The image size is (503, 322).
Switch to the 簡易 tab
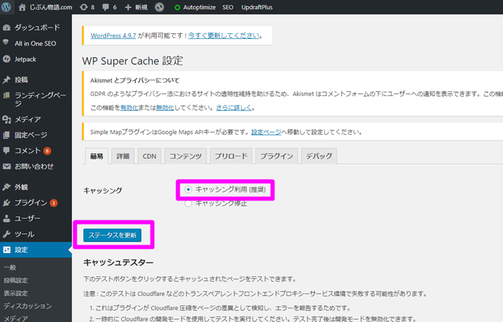click(97, 156)
